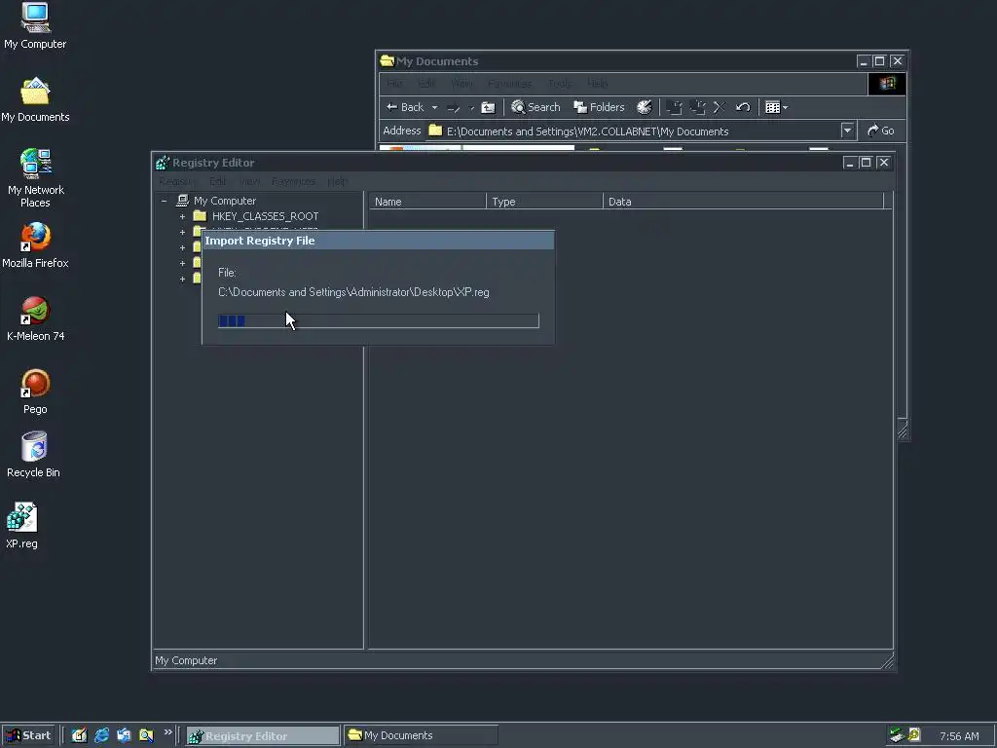
Task: Expand the quick launch overflow chevron
Action: (x=167, y=732)
